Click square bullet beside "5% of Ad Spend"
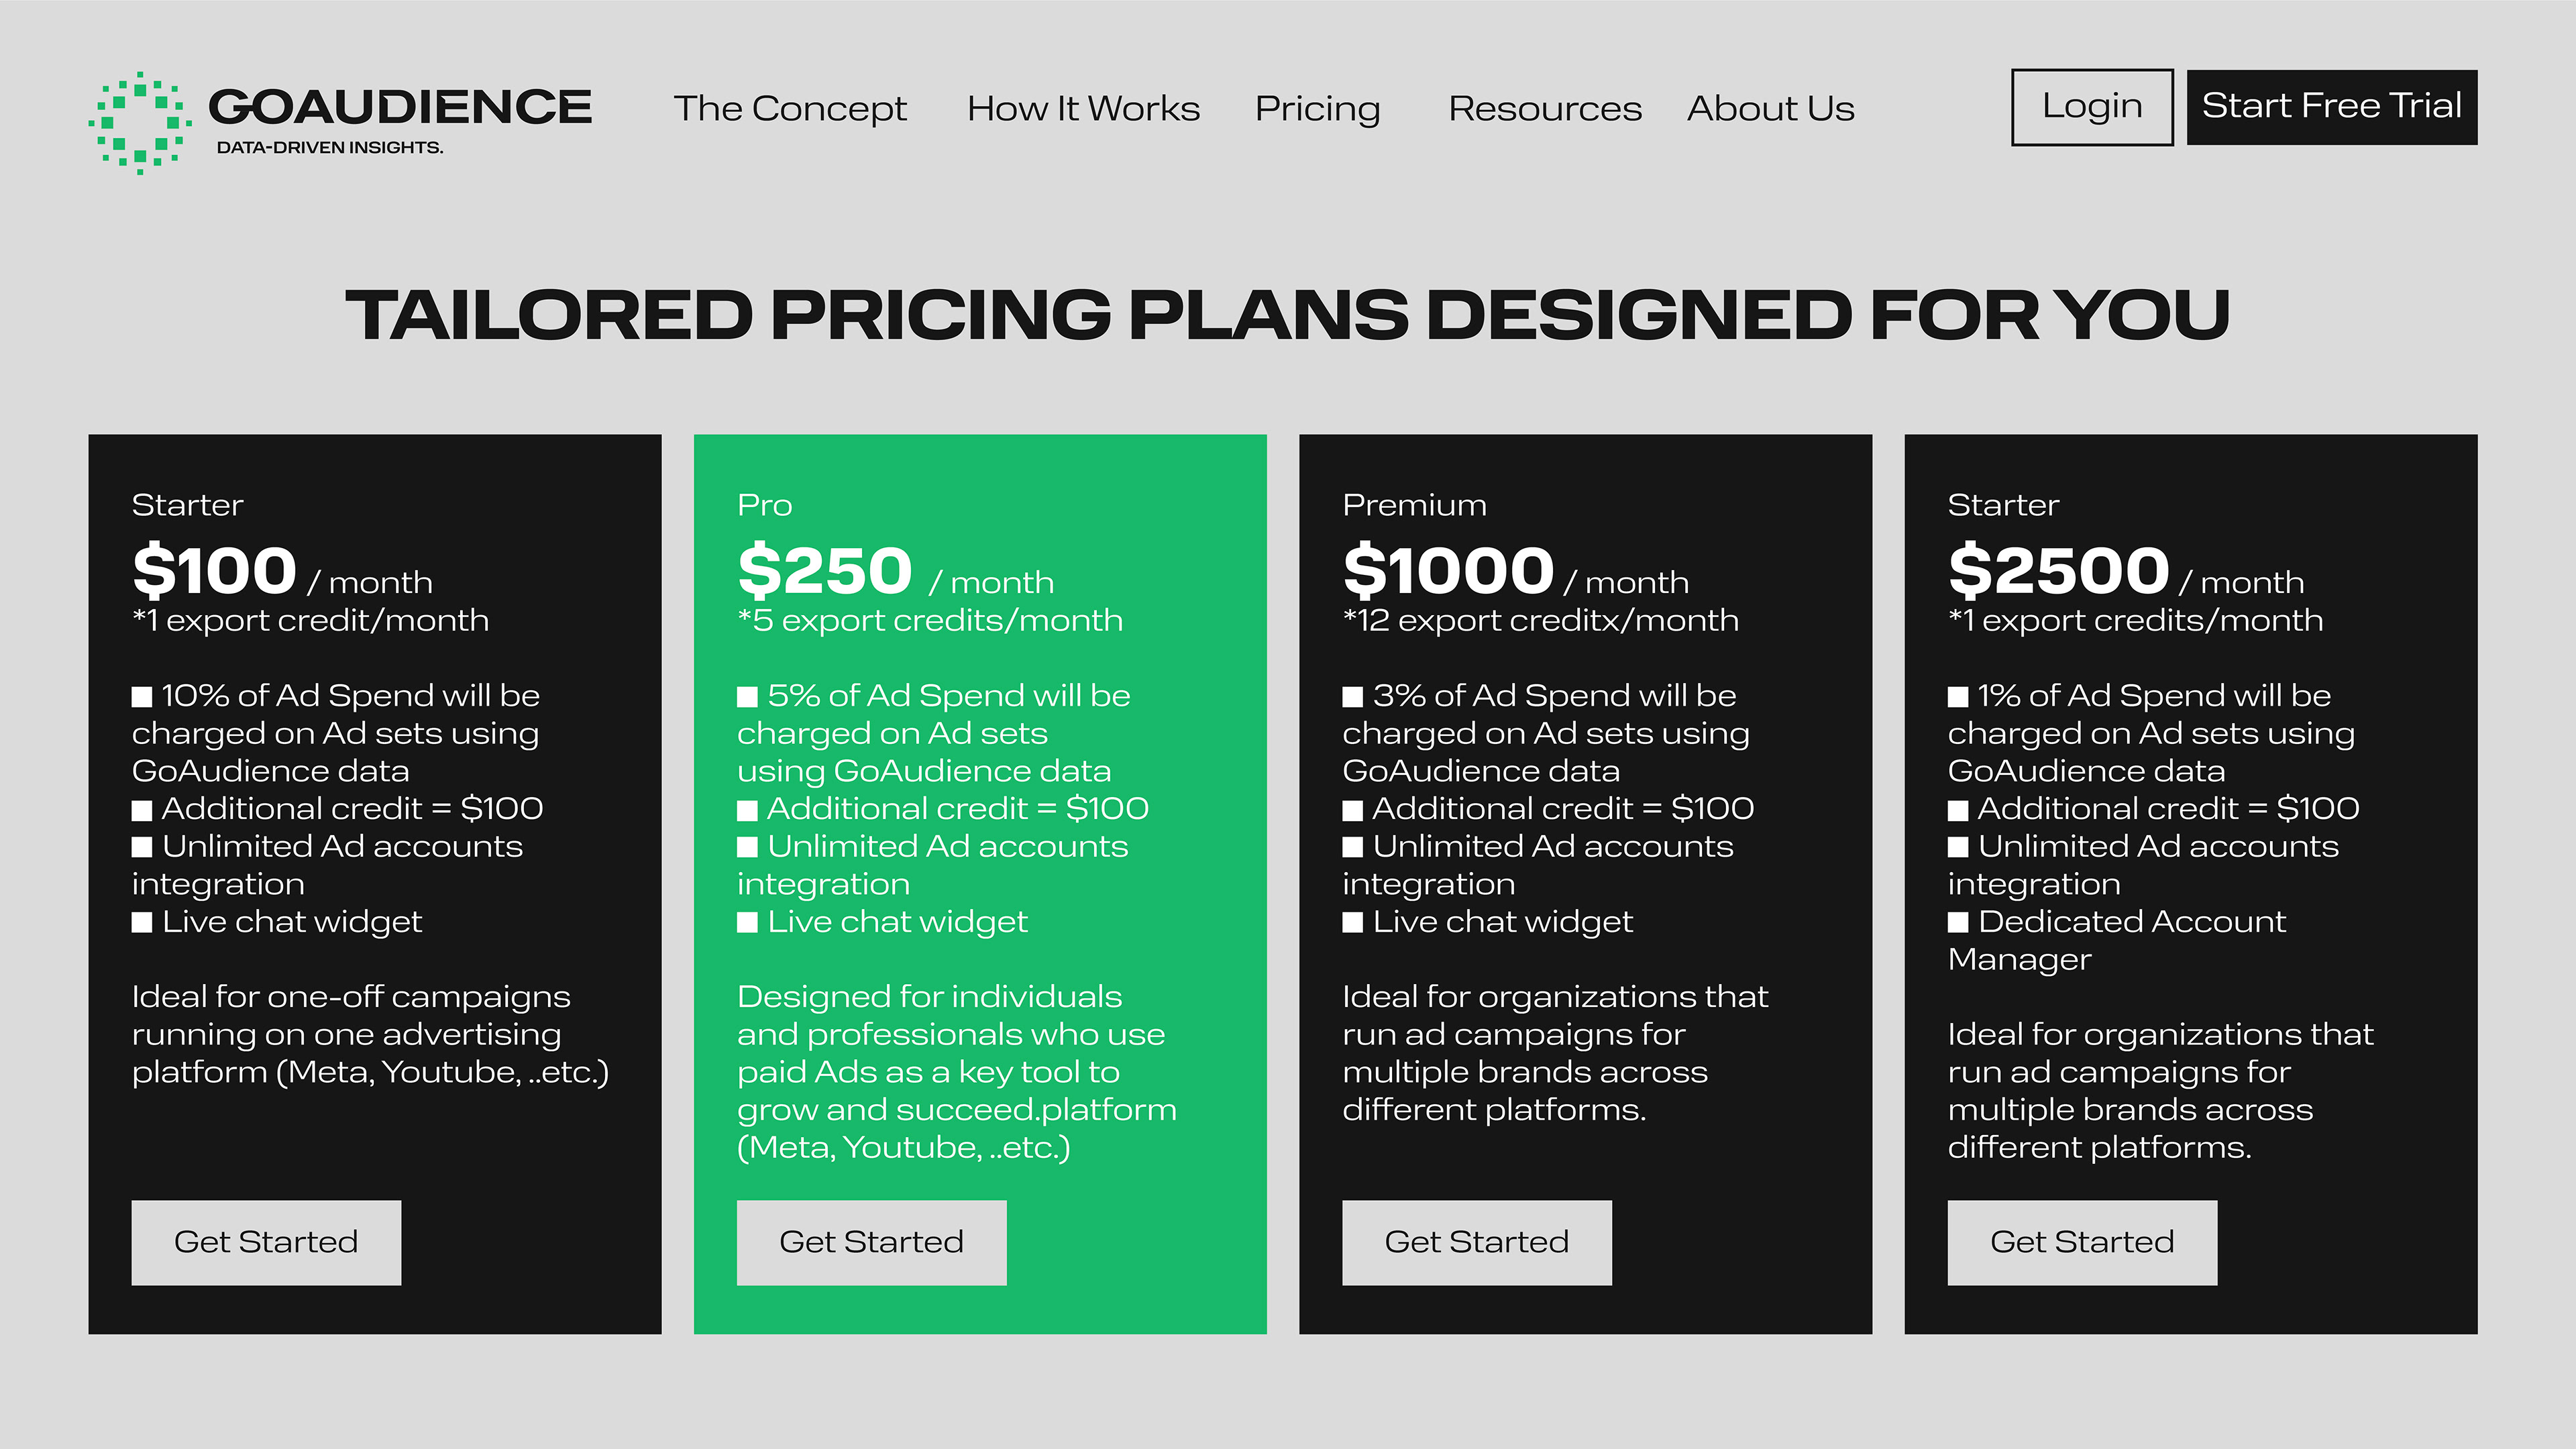Image resolution: width=2576 pixels, height=1449 pixels. click(747, 697)
